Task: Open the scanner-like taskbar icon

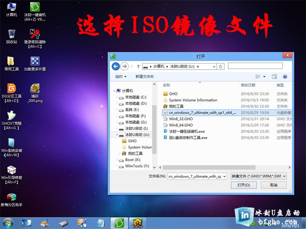Action: tap(45, 223)
